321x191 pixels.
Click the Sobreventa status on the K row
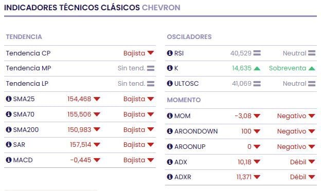click(288, 68)
